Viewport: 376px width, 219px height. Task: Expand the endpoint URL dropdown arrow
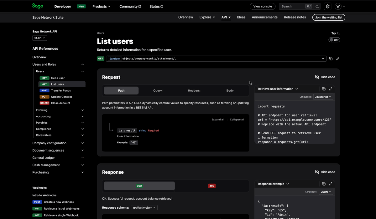[323, 59]
